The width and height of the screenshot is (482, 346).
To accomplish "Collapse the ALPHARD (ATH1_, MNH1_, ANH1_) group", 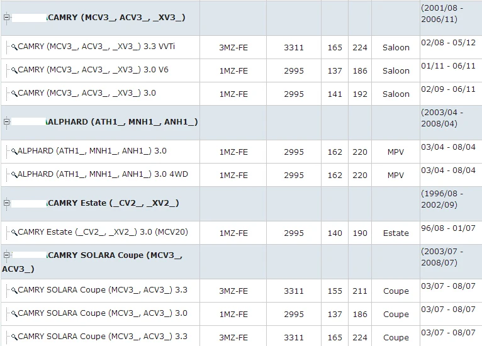I will pyautogui.click(x=6, y=121).
